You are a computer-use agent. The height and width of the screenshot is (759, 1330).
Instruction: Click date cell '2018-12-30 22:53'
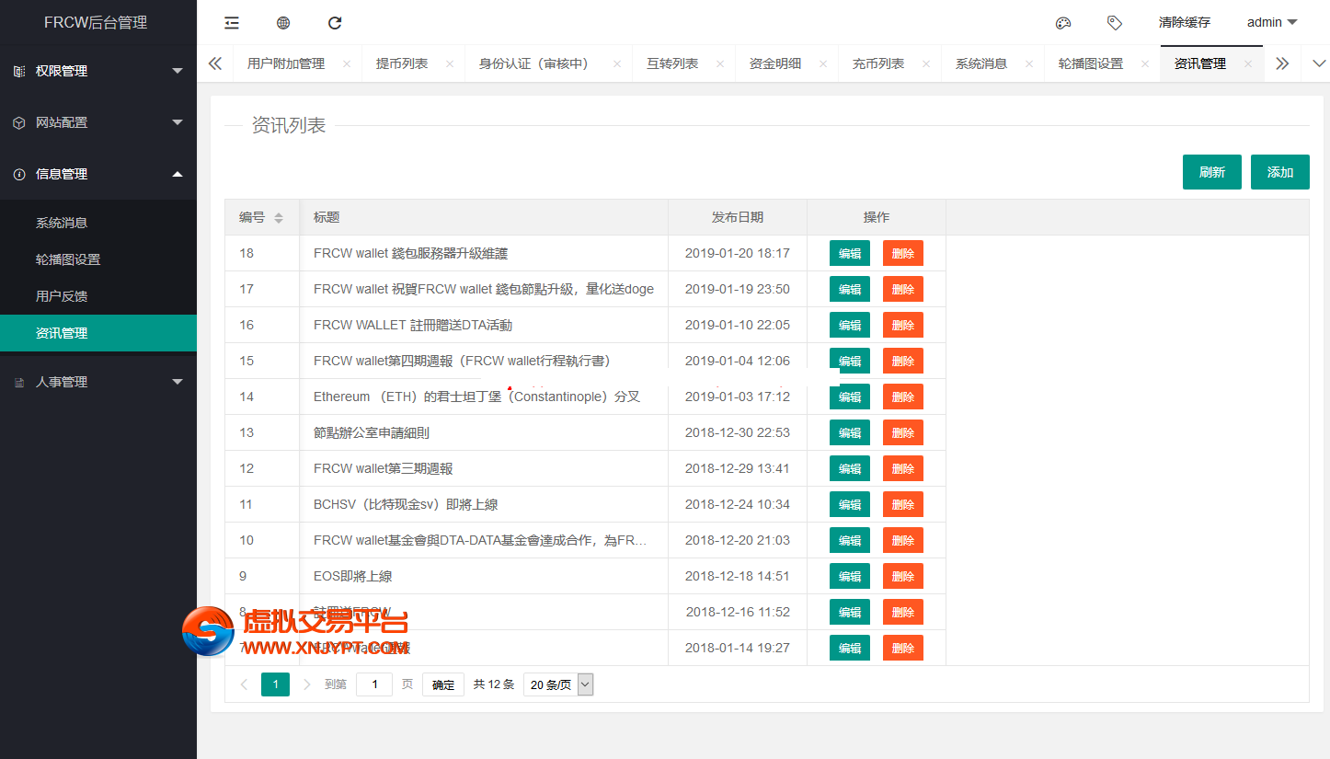[738, 432]
